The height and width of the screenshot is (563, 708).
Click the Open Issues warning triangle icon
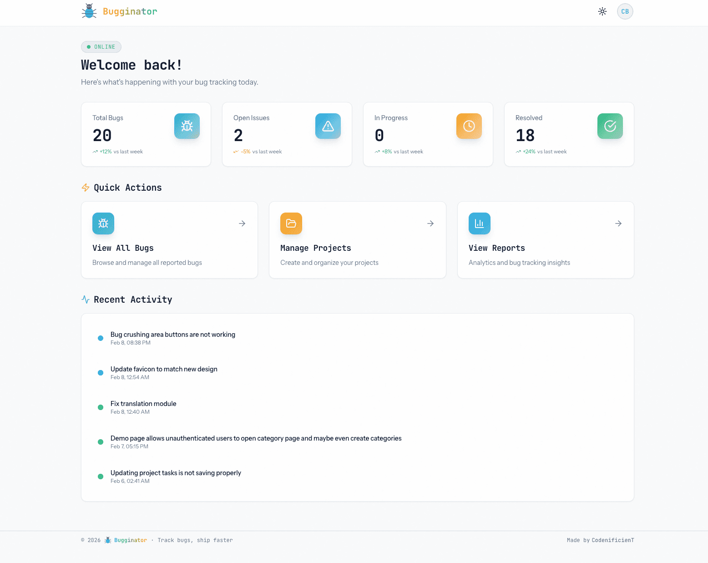point(328,126)
